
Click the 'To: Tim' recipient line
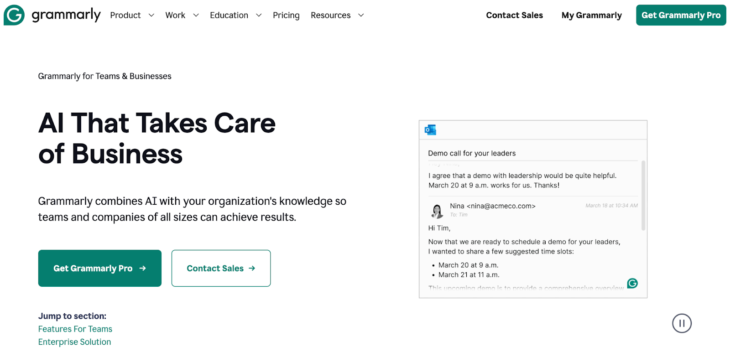pos(459,215)
